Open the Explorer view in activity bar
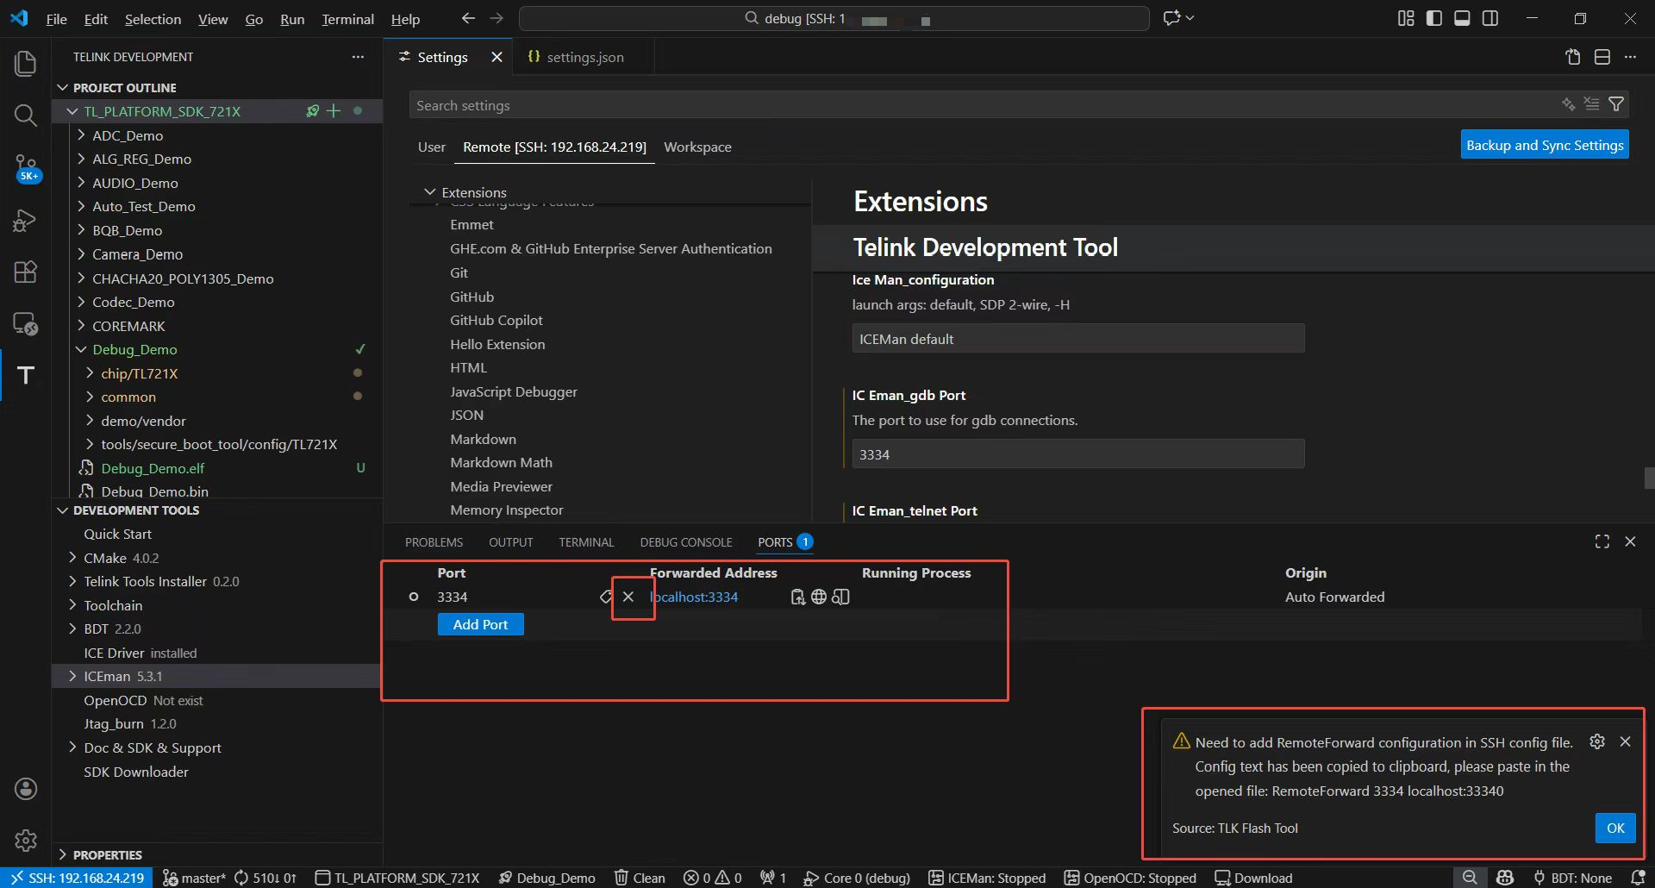Viewport: 1655px width, 888px height. [26, 63]
